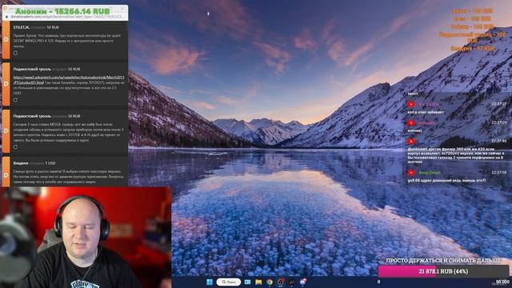512x288 pixels.
Task: Click the YouTube icon at 22:37:29 chat message
Action: (411, 123)
